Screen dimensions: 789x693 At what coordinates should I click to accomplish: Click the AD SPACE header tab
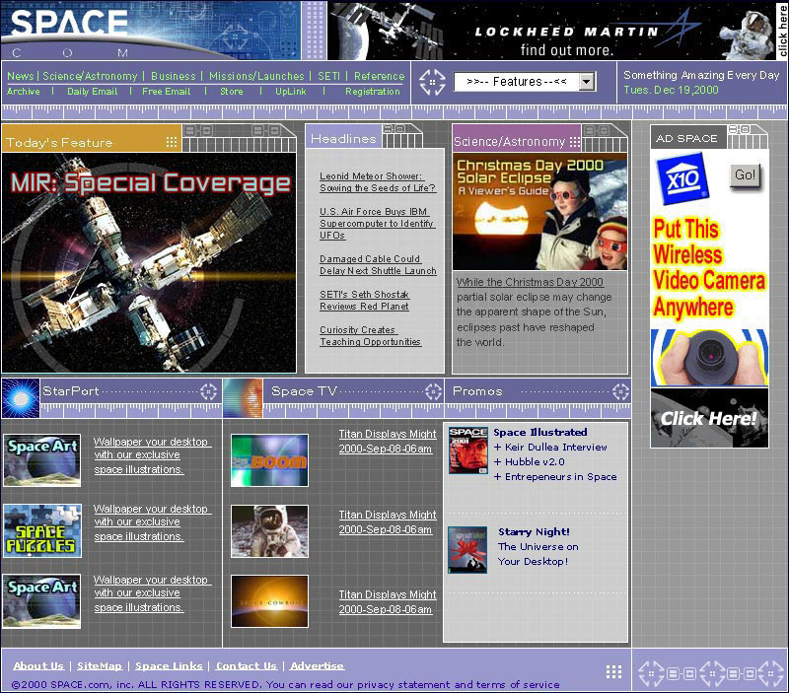(x=686, y=138)
